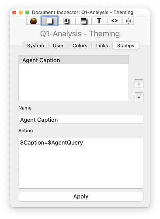Zoom the inspector with the green button
This screenshot has width=160, height=219.
[x=27, y=13]
